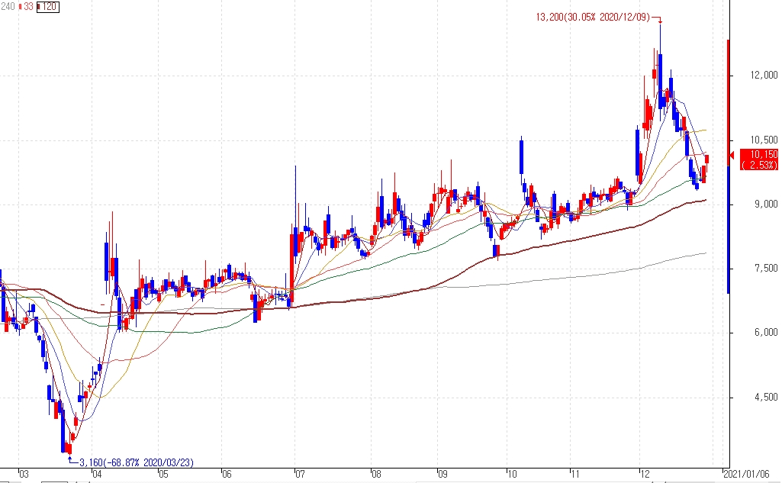Click the 2021/01/06 date label
The width and height of the screenshot is (782, 483).
tap(747, 474)
